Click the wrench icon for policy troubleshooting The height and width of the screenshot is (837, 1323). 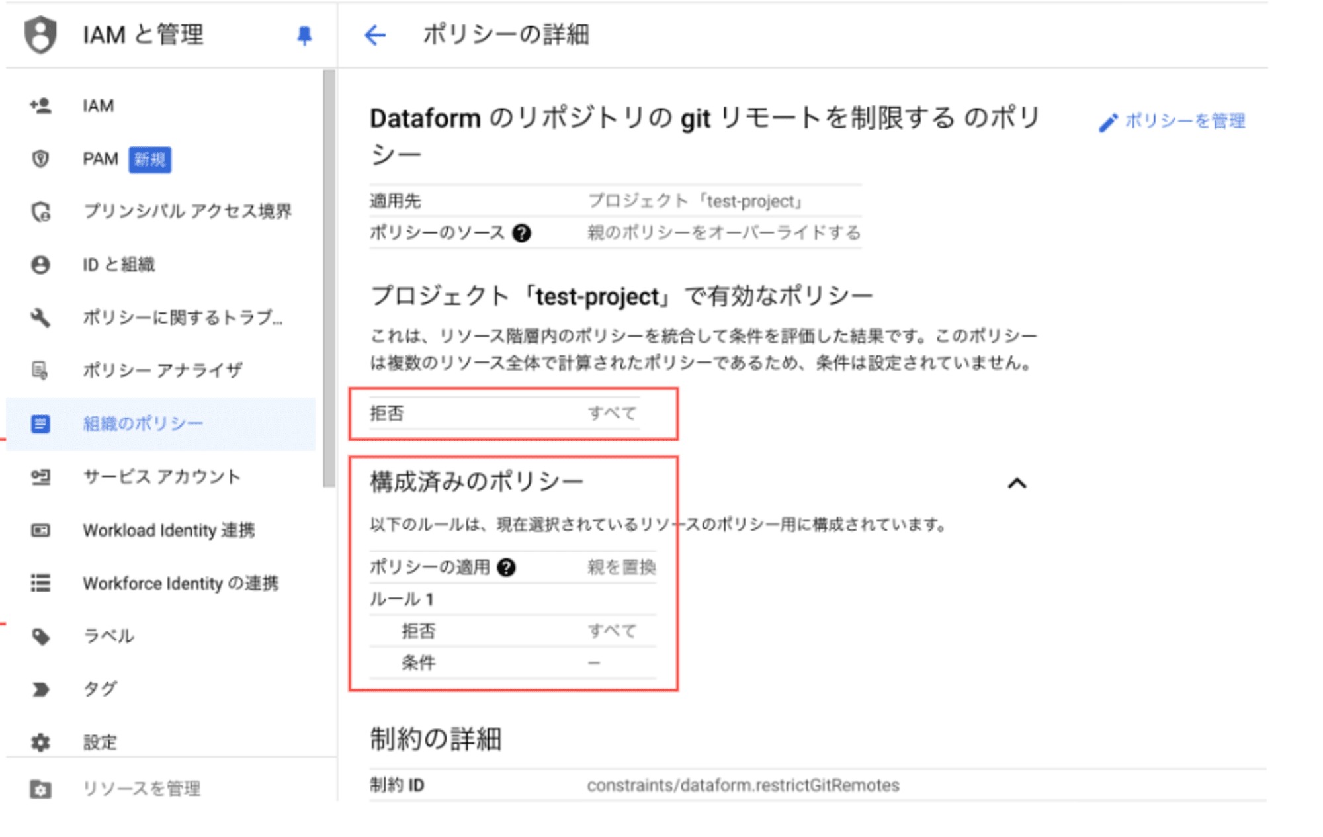click(x=40, y=318)
